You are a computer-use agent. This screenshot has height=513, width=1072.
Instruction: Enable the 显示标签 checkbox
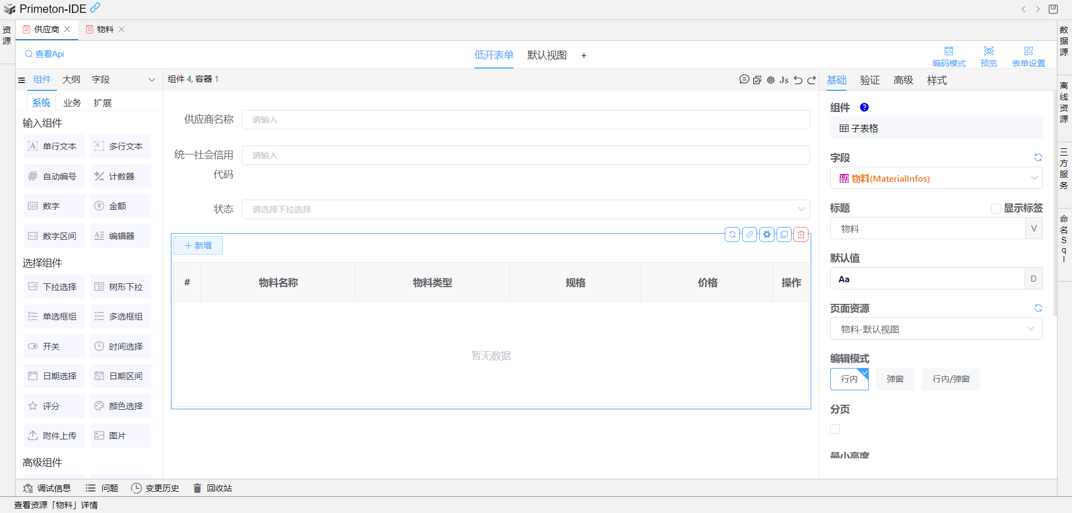(x=996, y=209)
